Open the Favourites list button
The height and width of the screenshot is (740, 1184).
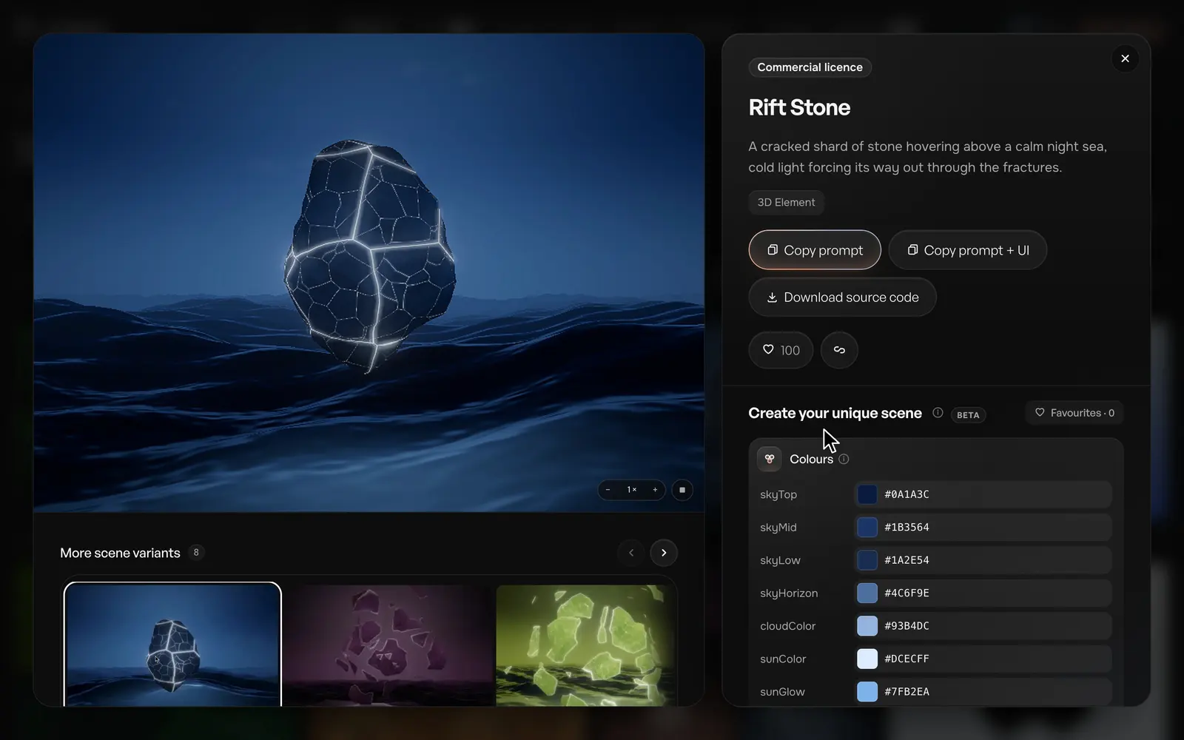point(1074,413)
